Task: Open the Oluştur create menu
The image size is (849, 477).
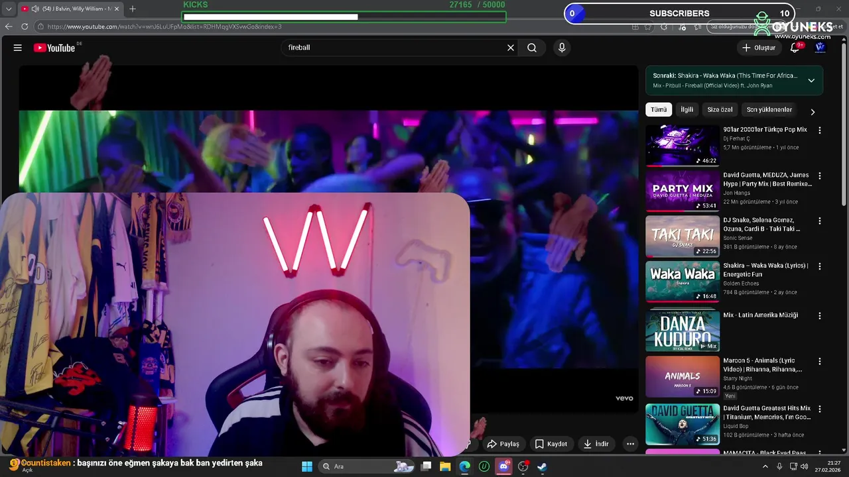Action: 759,48
